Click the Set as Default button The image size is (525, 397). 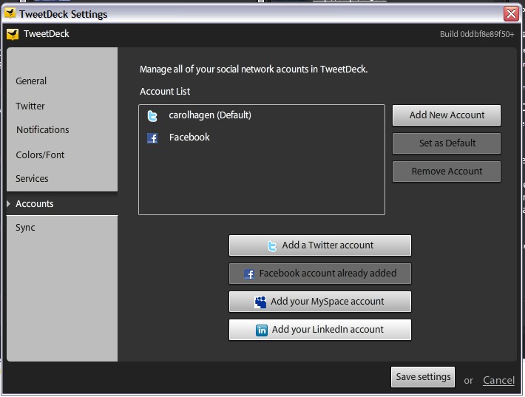(447, 143)
